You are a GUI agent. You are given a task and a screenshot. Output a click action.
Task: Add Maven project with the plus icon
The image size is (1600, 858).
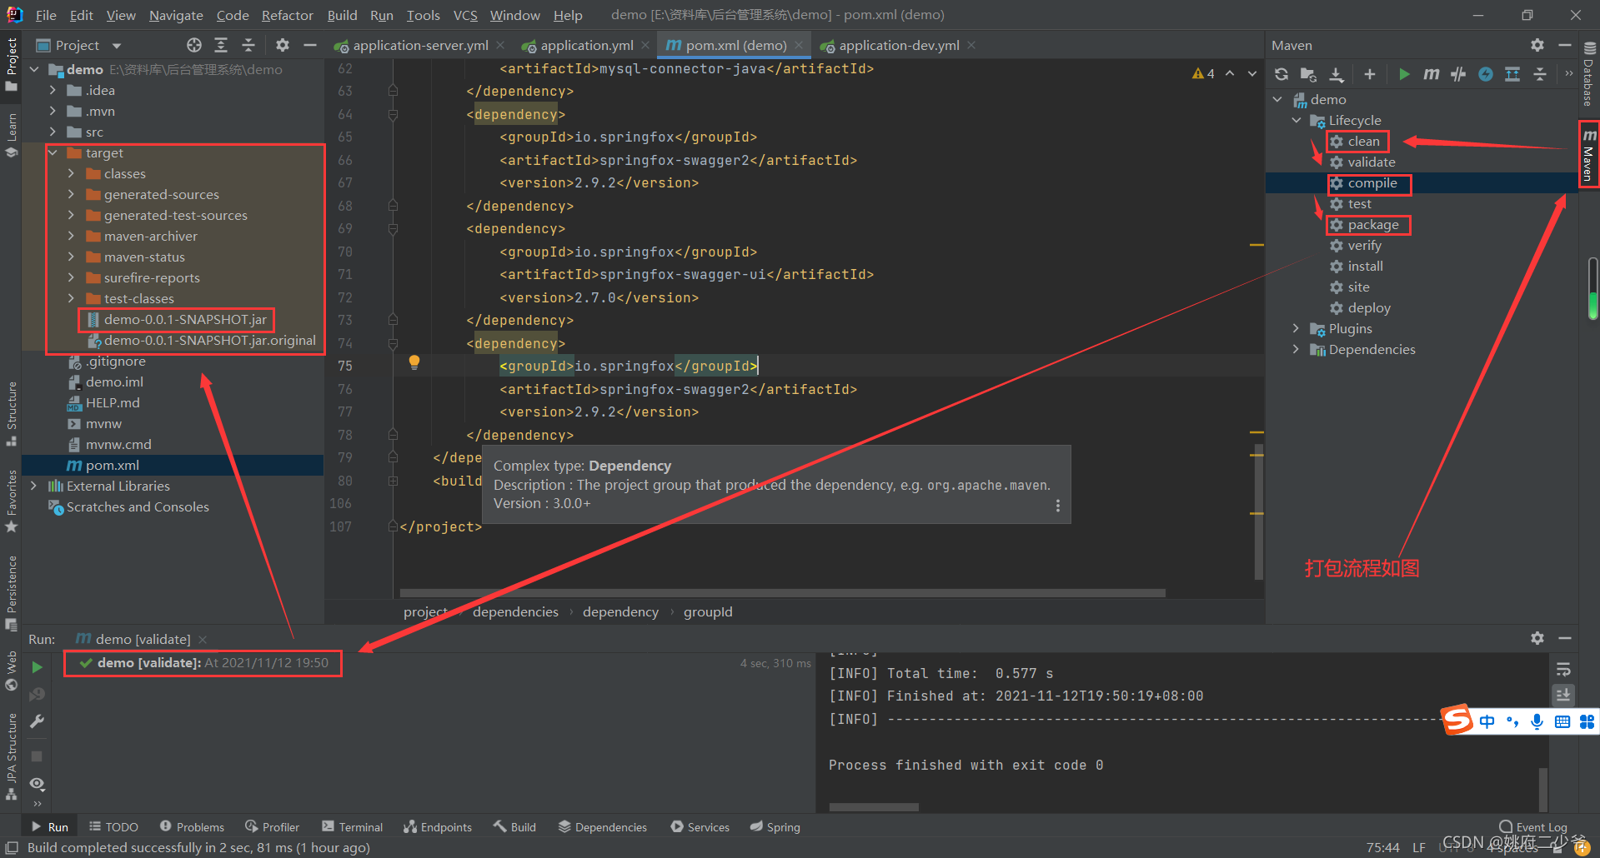(x=1369, y=74)
